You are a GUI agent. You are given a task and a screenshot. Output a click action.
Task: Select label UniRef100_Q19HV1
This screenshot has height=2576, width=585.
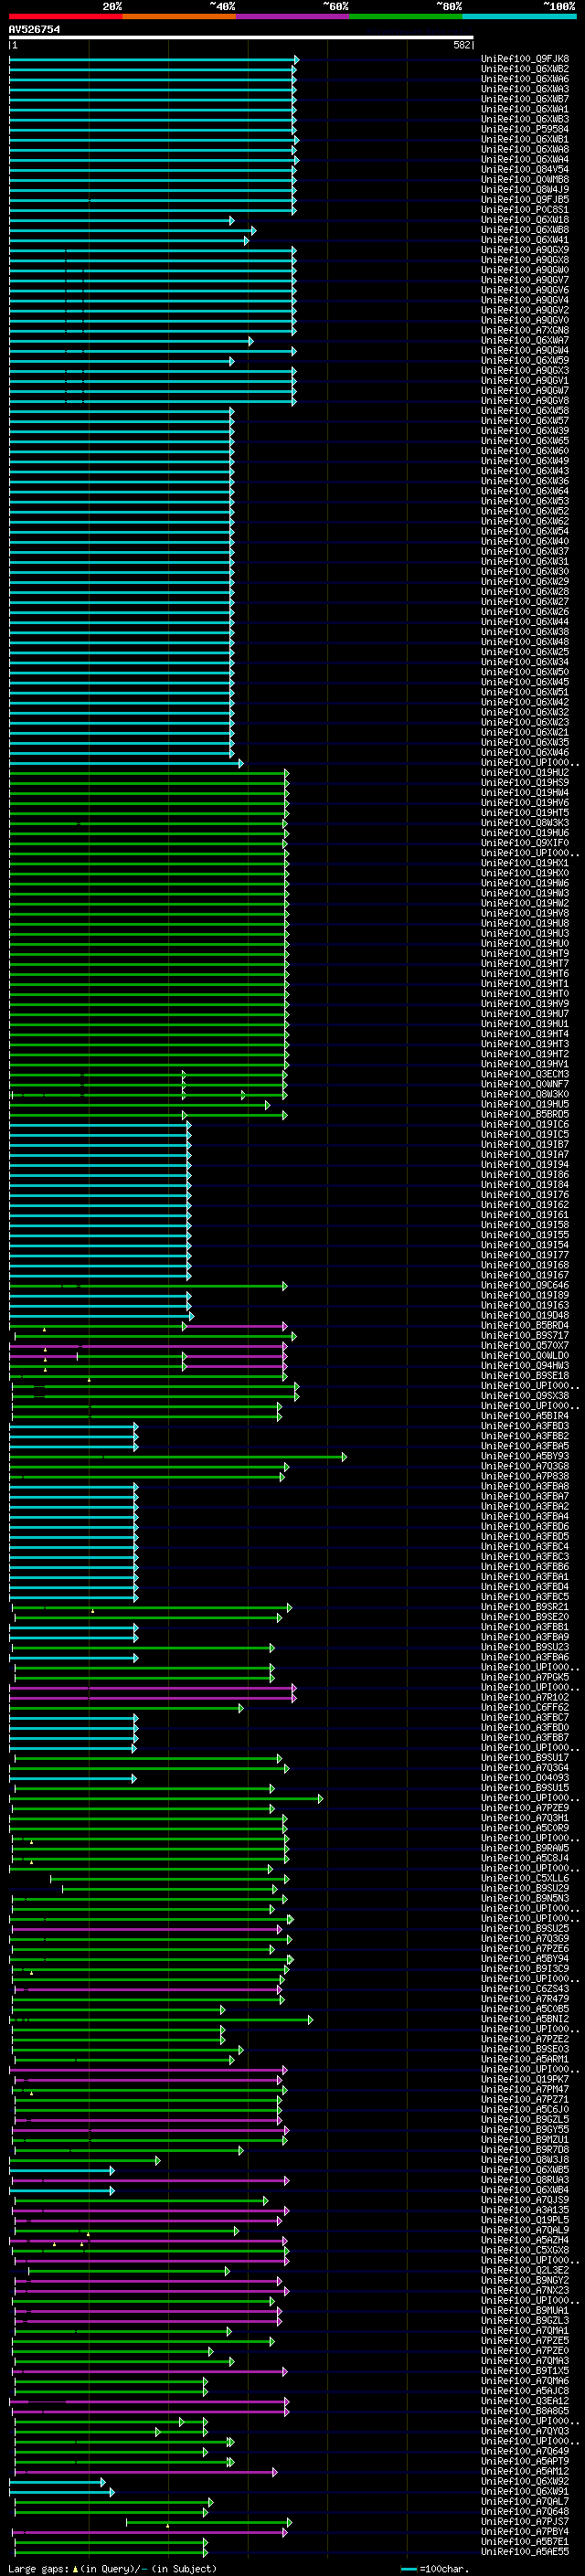point(525,1064)
